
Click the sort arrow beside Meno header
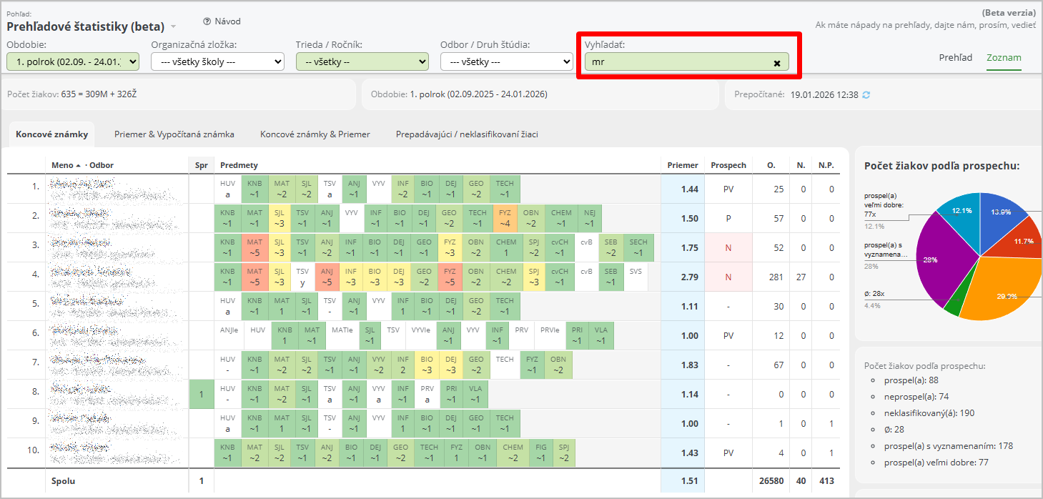coord(78,165)
